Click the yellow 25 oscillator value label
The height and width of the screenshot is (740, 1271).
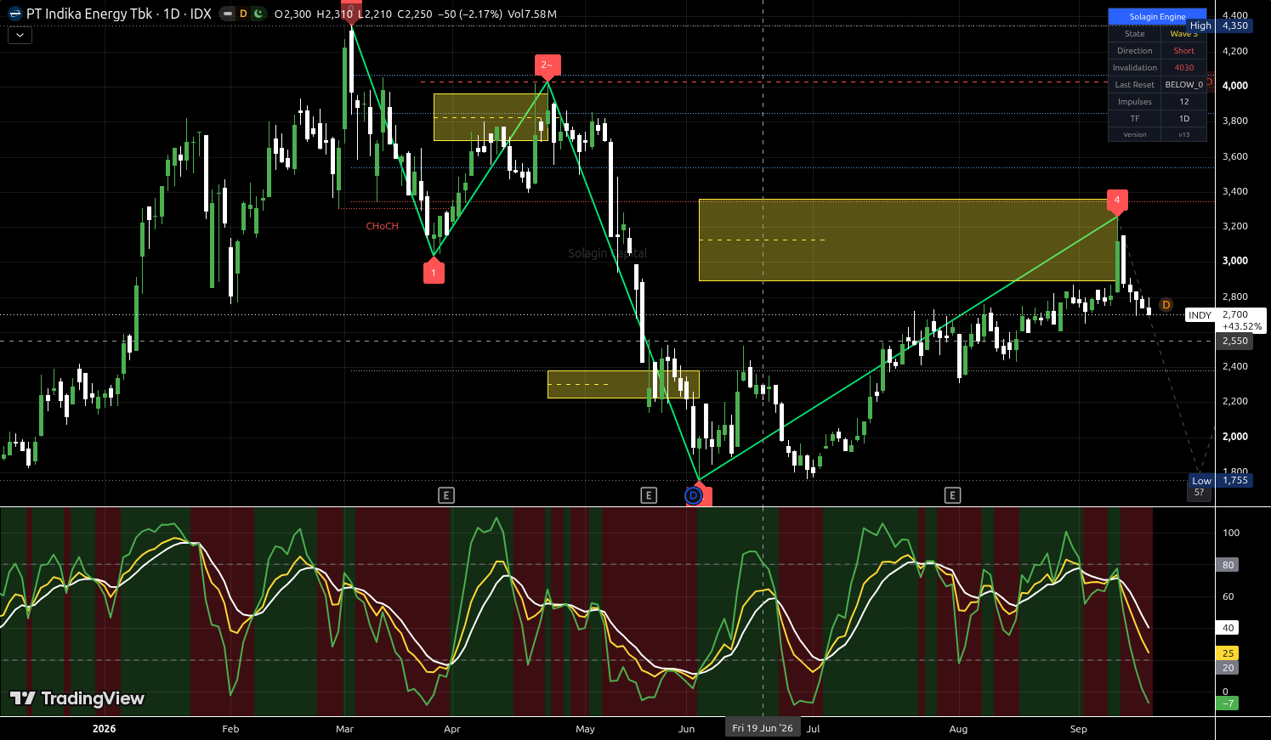pos(1228,653)
